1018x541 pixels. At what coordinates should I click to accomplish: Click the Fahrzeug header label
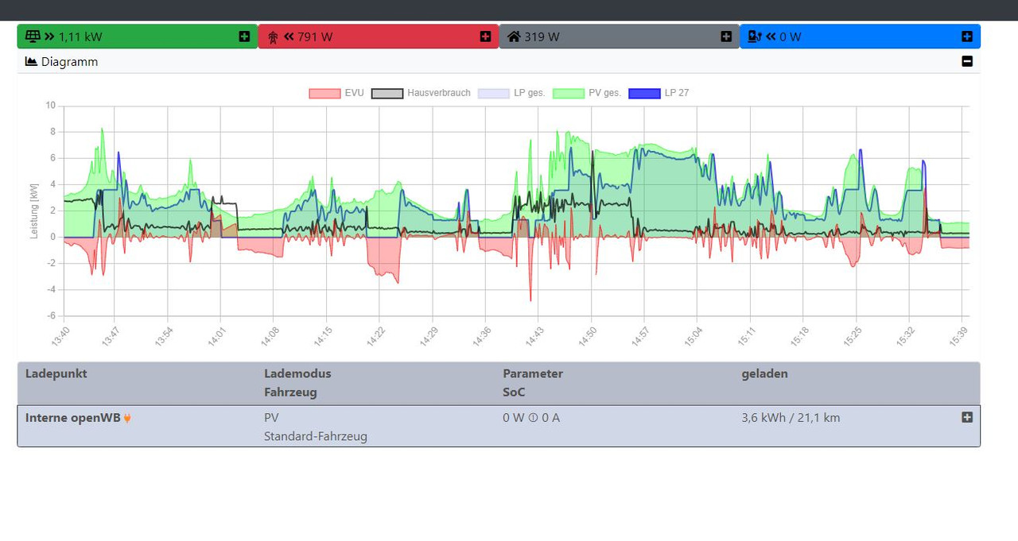click(x=290, y=392)
